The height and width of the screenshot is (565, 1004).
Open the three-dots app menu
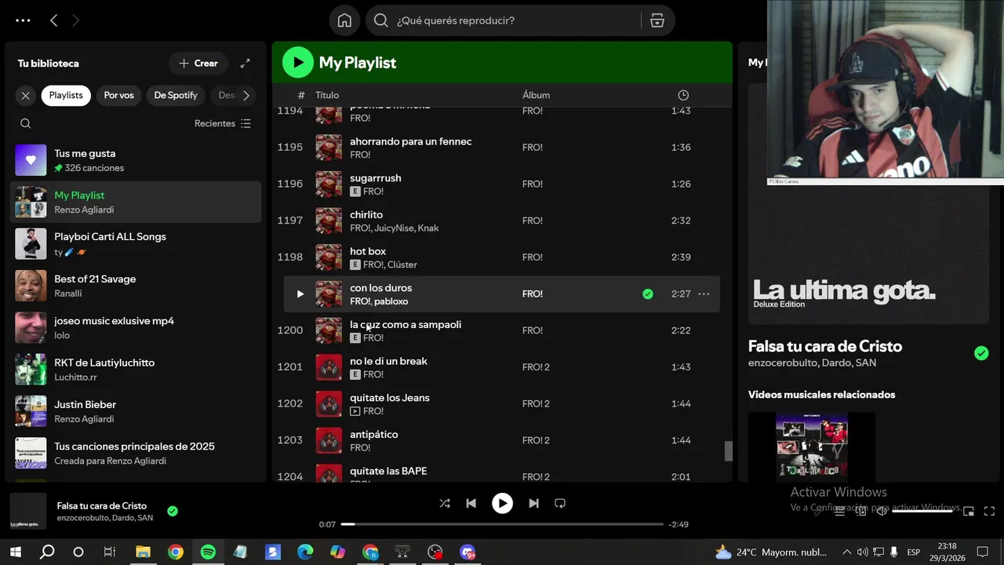coord(23,20)
